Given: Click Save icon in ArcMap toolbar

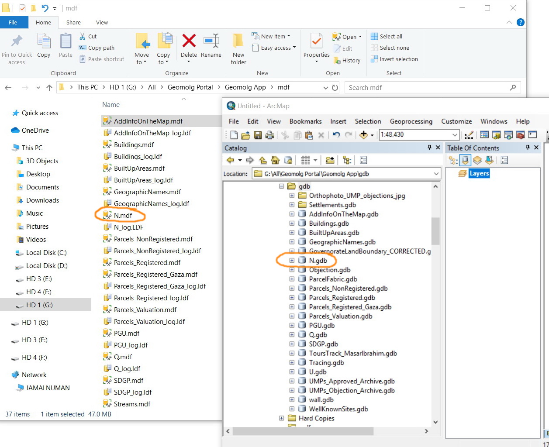Looking at the screenshot, I should (x=258, y=135).
